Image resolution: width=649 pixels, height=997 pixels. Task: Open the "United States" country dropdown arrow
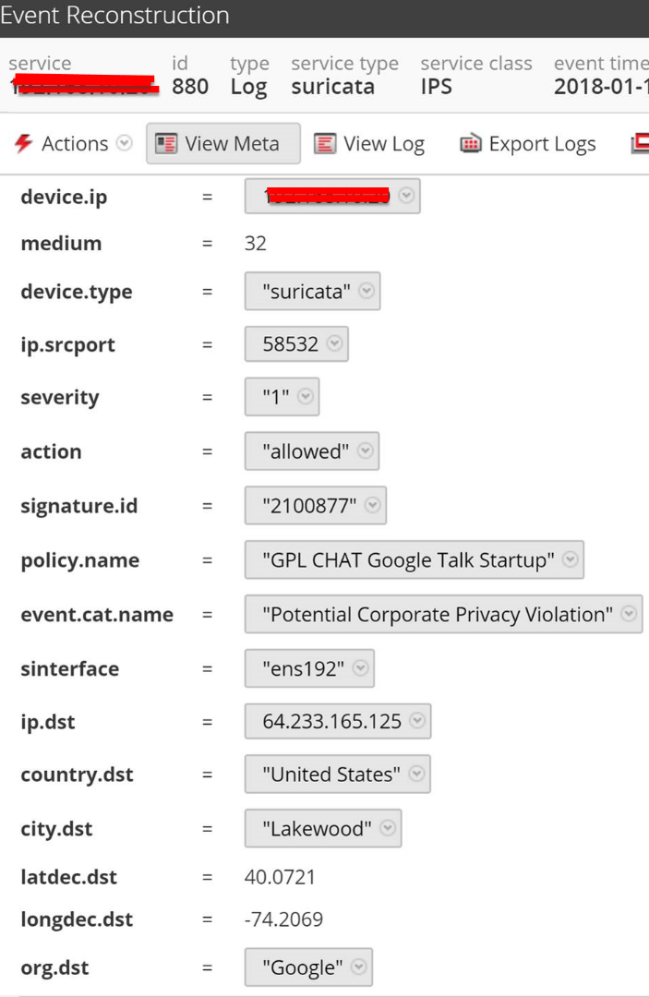[x=416, y=775]
